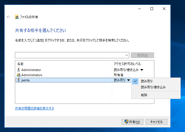This screenshot has height=132, width=185.
Task: Maximize the file sharing dialog window
Action: pos(152,9)
